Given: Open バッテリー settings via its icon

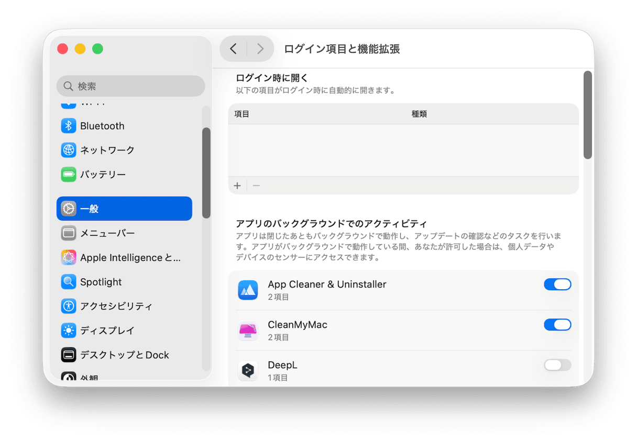Looking at the screenshot, I should tap(69, 174).
